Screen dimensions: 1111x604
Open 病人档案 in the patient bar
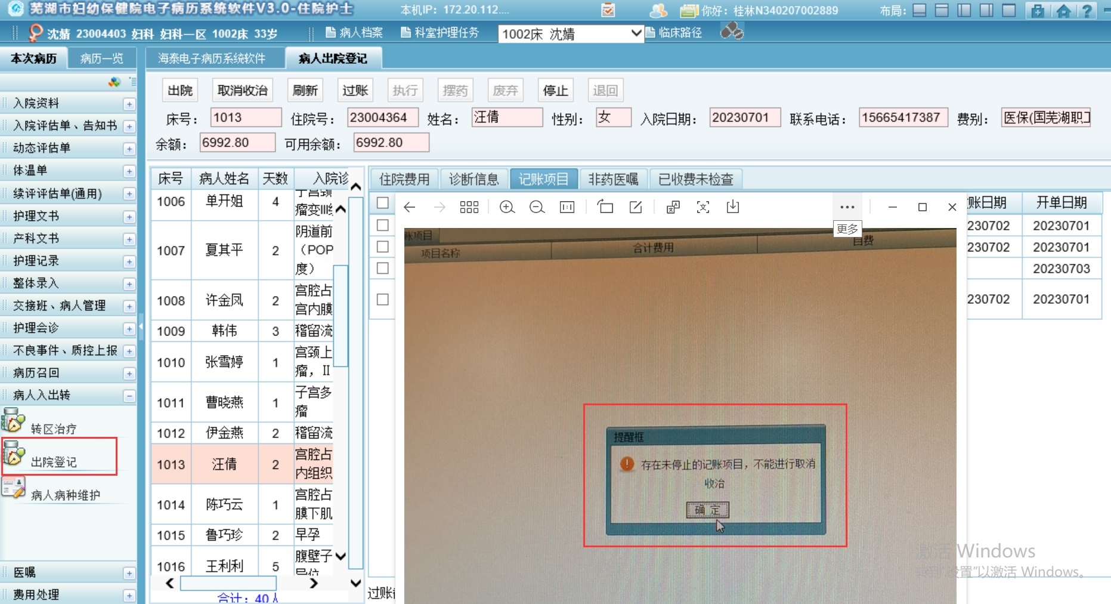point(354,33)
